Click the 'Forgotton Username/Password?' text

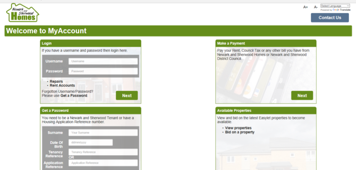click(x=67, y=91)
